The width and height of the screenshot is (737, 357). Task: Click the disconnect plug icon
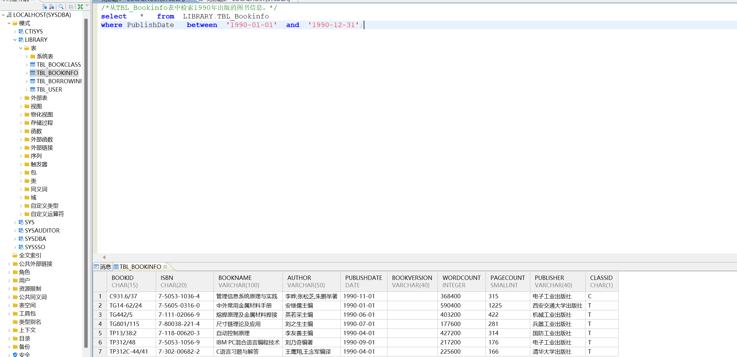[x=52, y=6]
